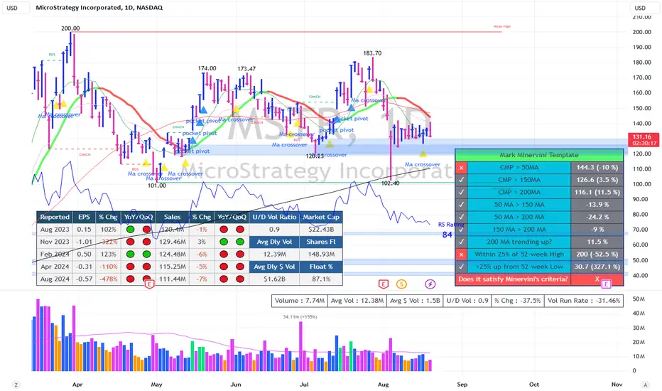The width and height of the screenshot is (662, 391).
Task: Click the checkmark beside CMP > 150MA
Action: (x=461, y=180)
